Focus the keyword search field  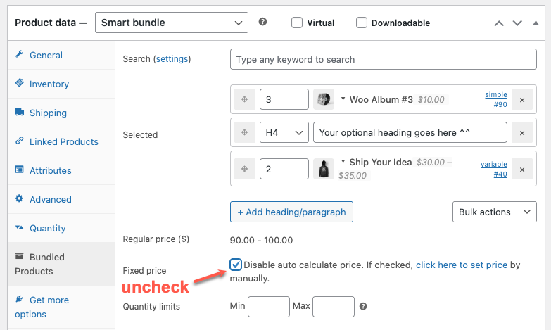point(384,59)
